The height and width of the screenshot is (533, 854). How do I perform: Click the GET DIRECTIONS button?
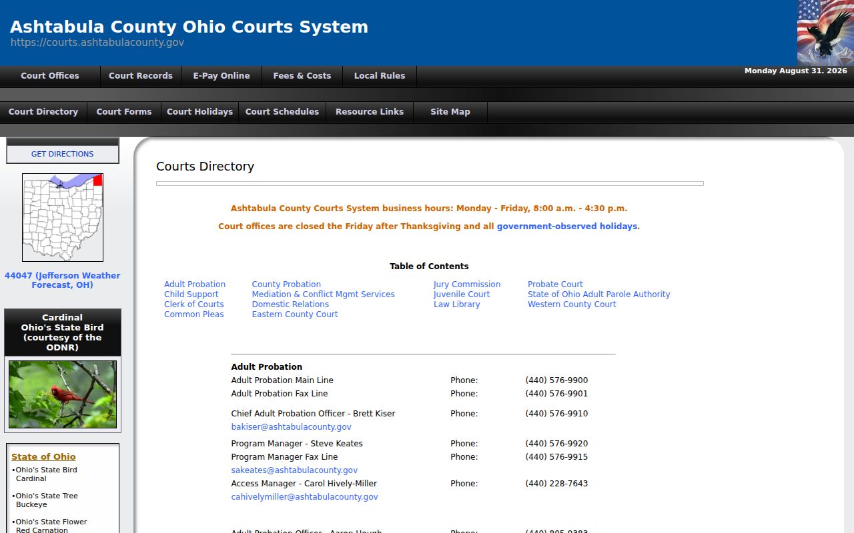63,154
